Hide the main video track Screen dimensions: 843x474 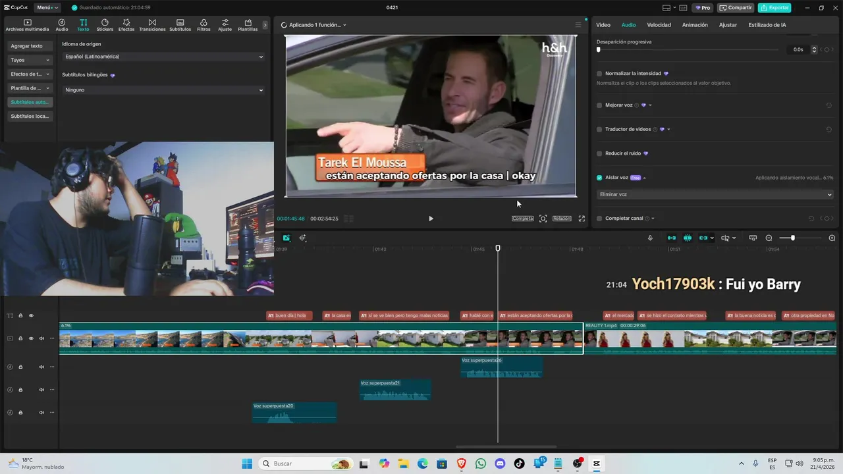click(x=31, y=338)
